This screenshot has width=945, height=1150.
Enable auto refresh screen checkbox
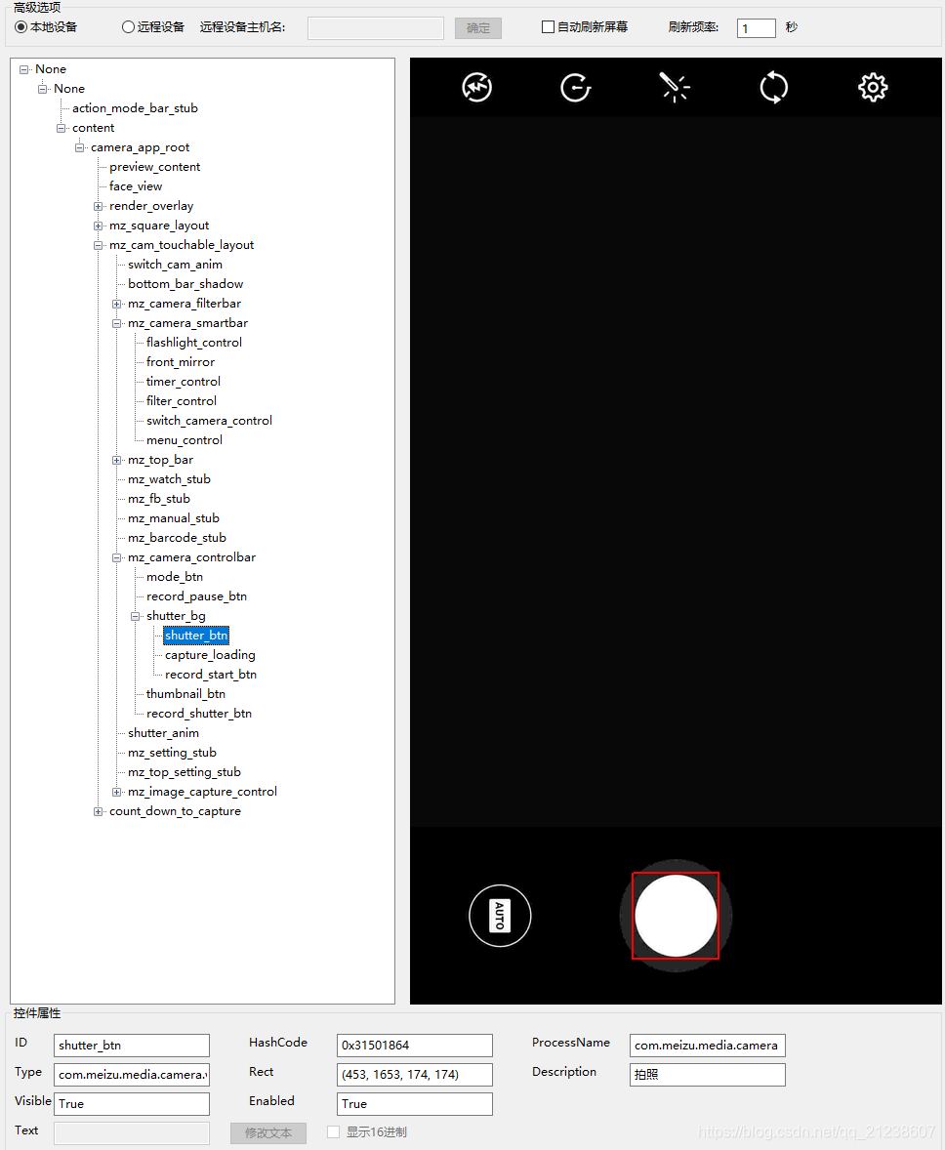(x=548, y=27)
